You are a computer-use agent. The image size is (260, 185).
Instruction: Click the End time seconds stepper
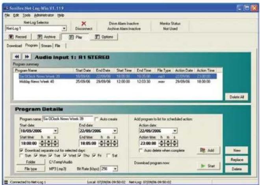(115, 143)
